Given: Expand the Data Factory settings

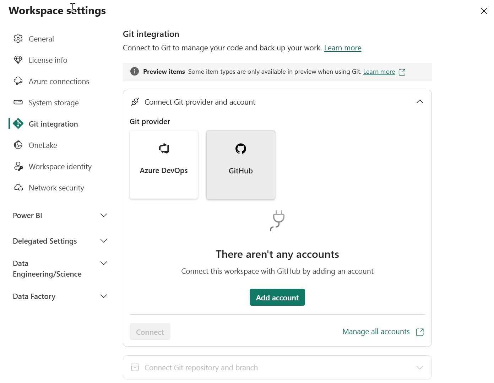Looking at the screenshot, I should pos(103,296).
